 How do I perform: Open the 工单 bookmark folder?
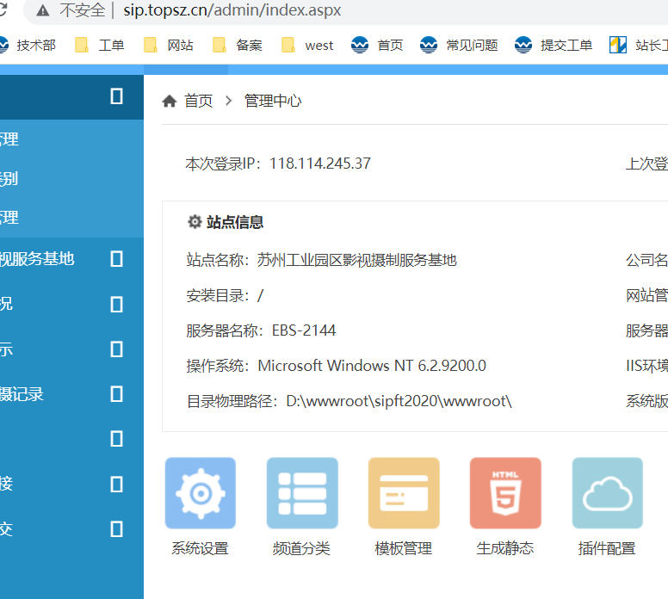100,45
